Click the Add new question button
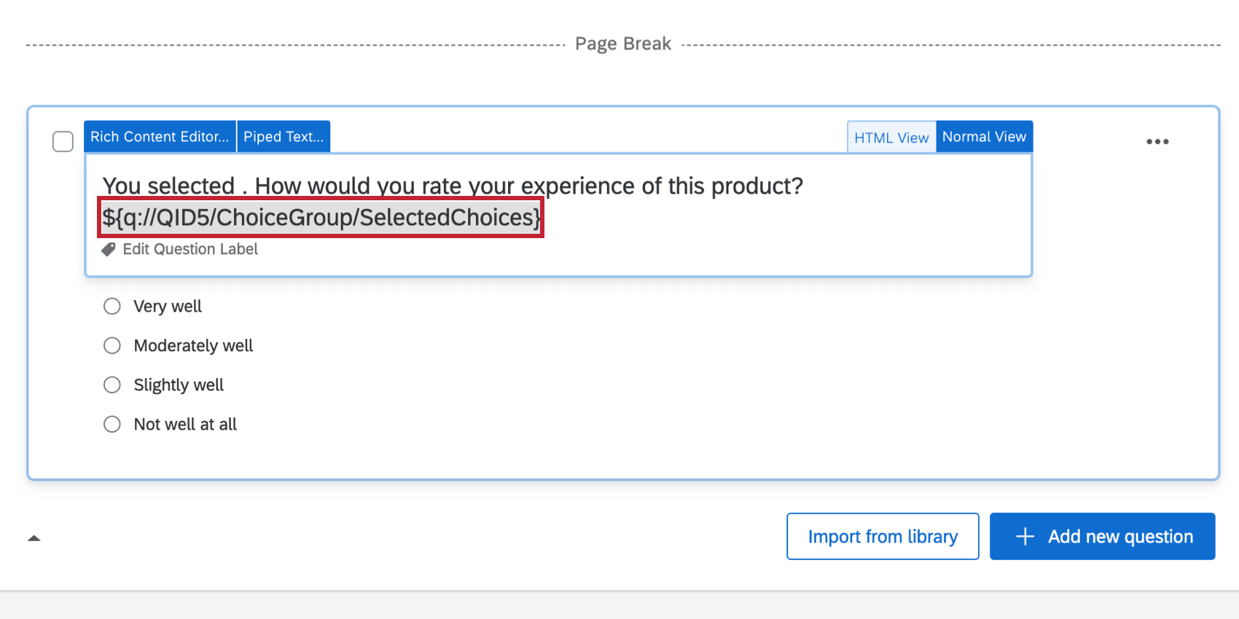Screen dimensions: 1239x619 [x=1102, y=537]
